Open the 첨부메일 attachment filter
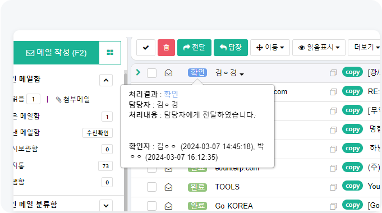Viewport: 382px width, 213px height. 73,99
